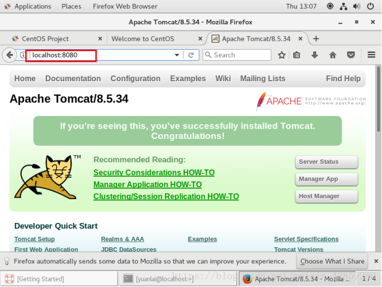Open the Documentation nav link

73,78
